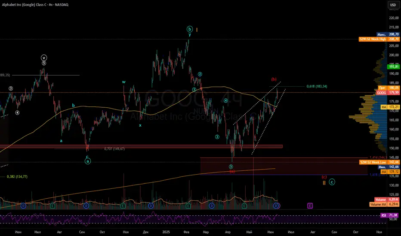The height and width of the screenshot is (236, 401).
Task: Click the MA 139,12 label
Action: 390,172
